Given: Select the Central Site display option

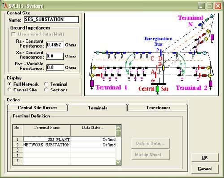Looking at the screenshot, I should [x=9, y=90].
